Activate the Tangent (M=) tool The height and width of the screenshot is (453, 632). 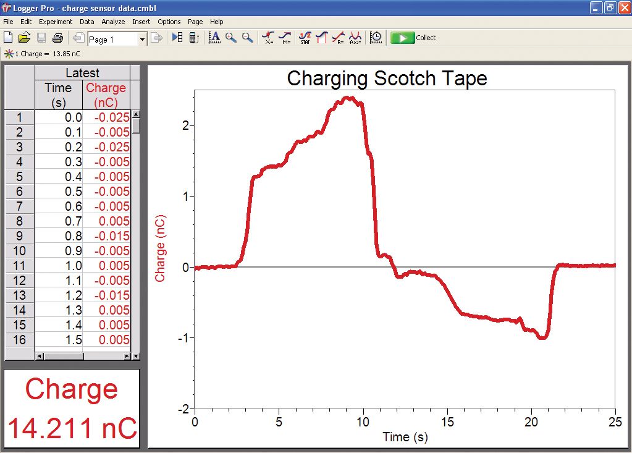point(285,38)
